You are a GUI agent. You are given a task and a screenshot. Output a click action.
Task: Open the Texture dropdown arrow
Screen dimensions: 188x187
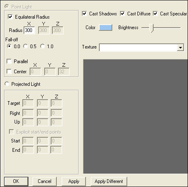click(x=180, y=47)
